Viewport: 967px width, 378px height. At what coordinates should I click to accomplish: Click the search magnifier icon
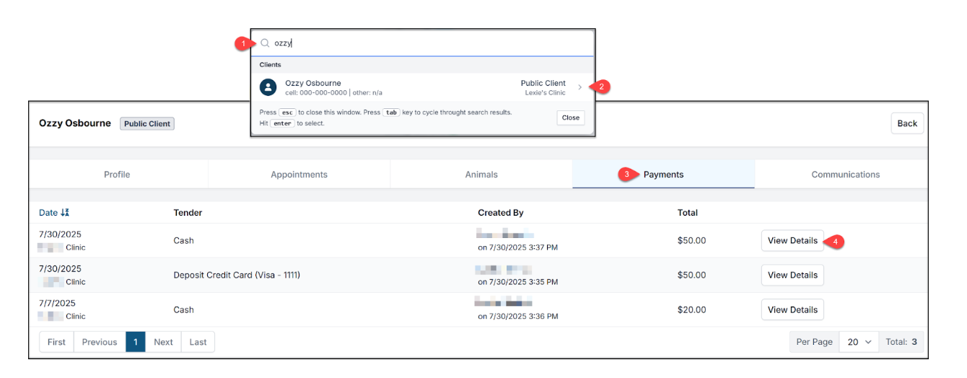coord(265,43)
